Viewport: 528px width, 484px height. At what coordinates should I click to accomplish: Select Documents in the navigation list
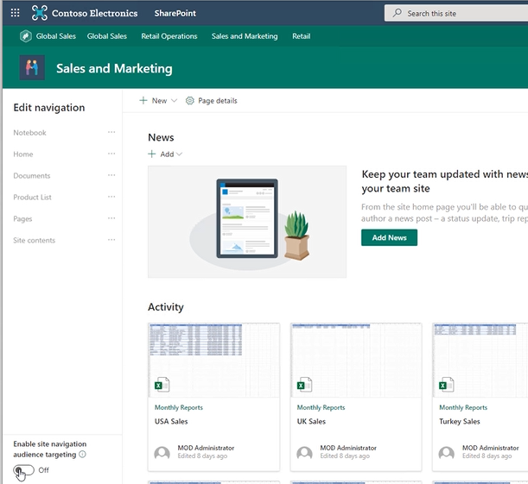click(32, 175)
